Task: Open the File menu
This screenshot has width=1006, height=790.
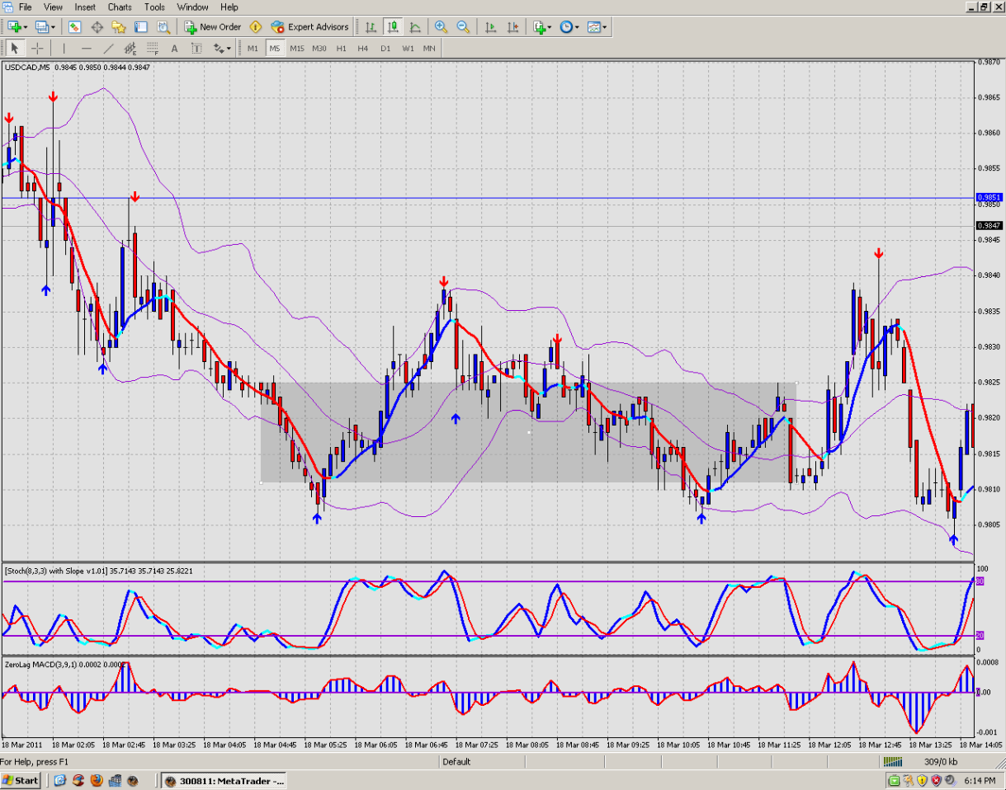Action: coord(26,7)
